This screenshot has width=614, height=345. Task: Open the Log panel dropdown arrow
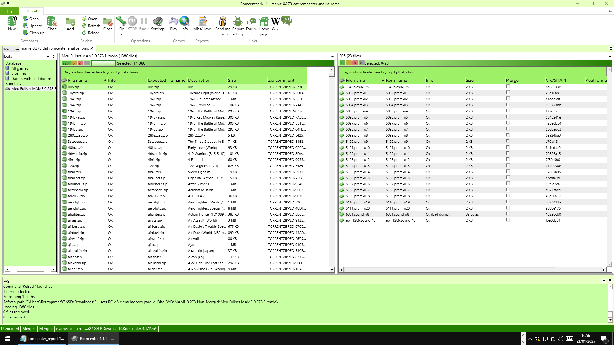click(604, 280)
